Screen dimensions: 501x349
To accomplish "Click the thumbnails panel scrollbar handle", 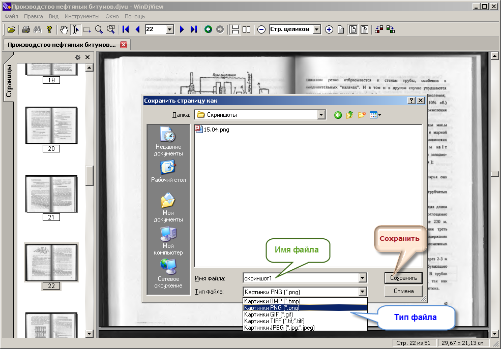I will tap(90, 176).
